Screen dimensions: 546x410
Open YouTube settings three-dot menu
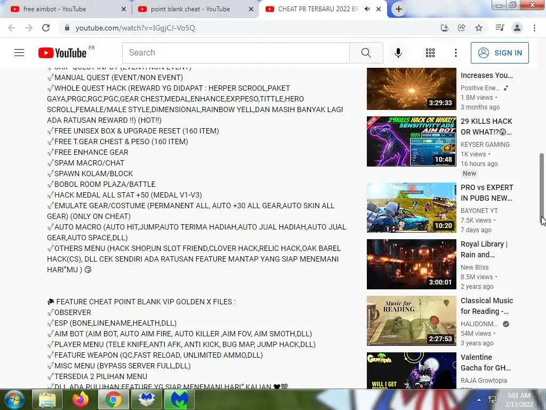pos(455,53)
